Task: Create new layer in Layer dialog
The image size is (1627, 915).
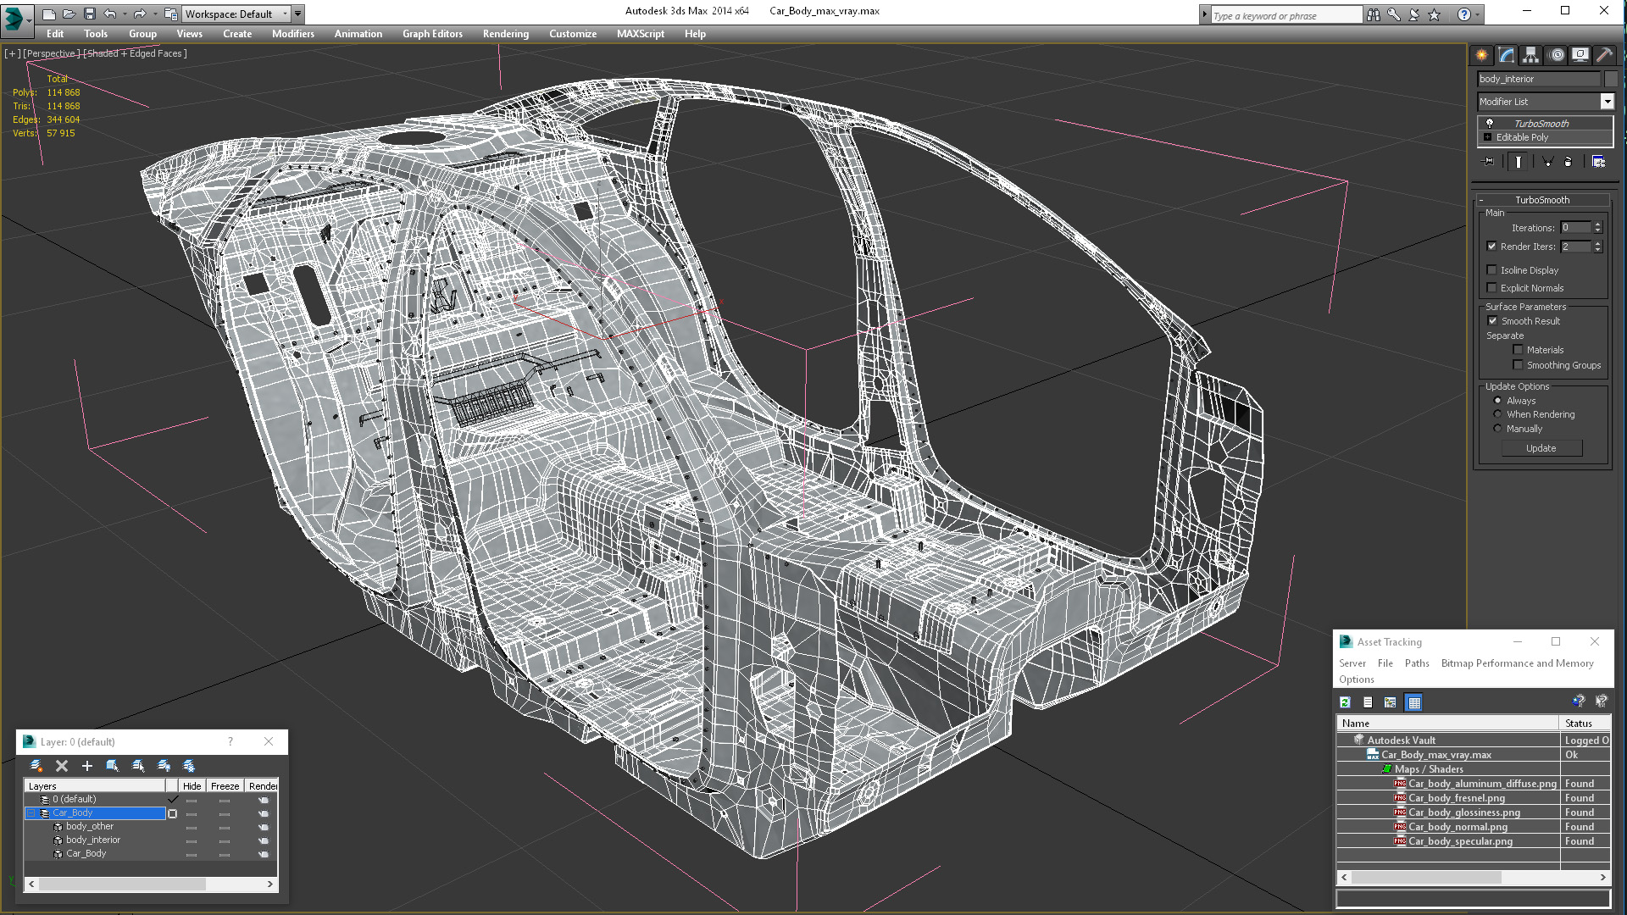Action: click(x=36, y=766)
